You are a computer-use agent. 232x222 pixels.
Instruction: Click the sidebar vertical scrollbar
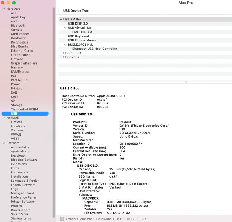(54, 112)
